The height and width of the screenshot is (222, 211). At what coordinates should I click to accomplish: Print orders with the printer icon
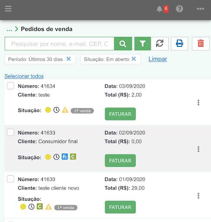click(179, 44)
